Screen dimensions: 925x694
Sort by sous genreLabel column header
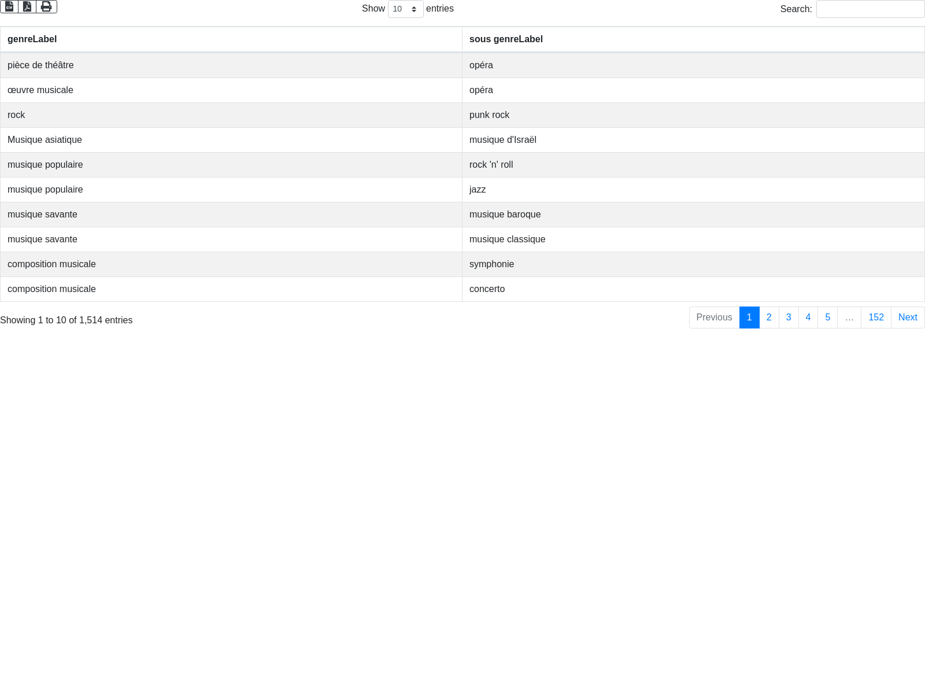point(506,39)
